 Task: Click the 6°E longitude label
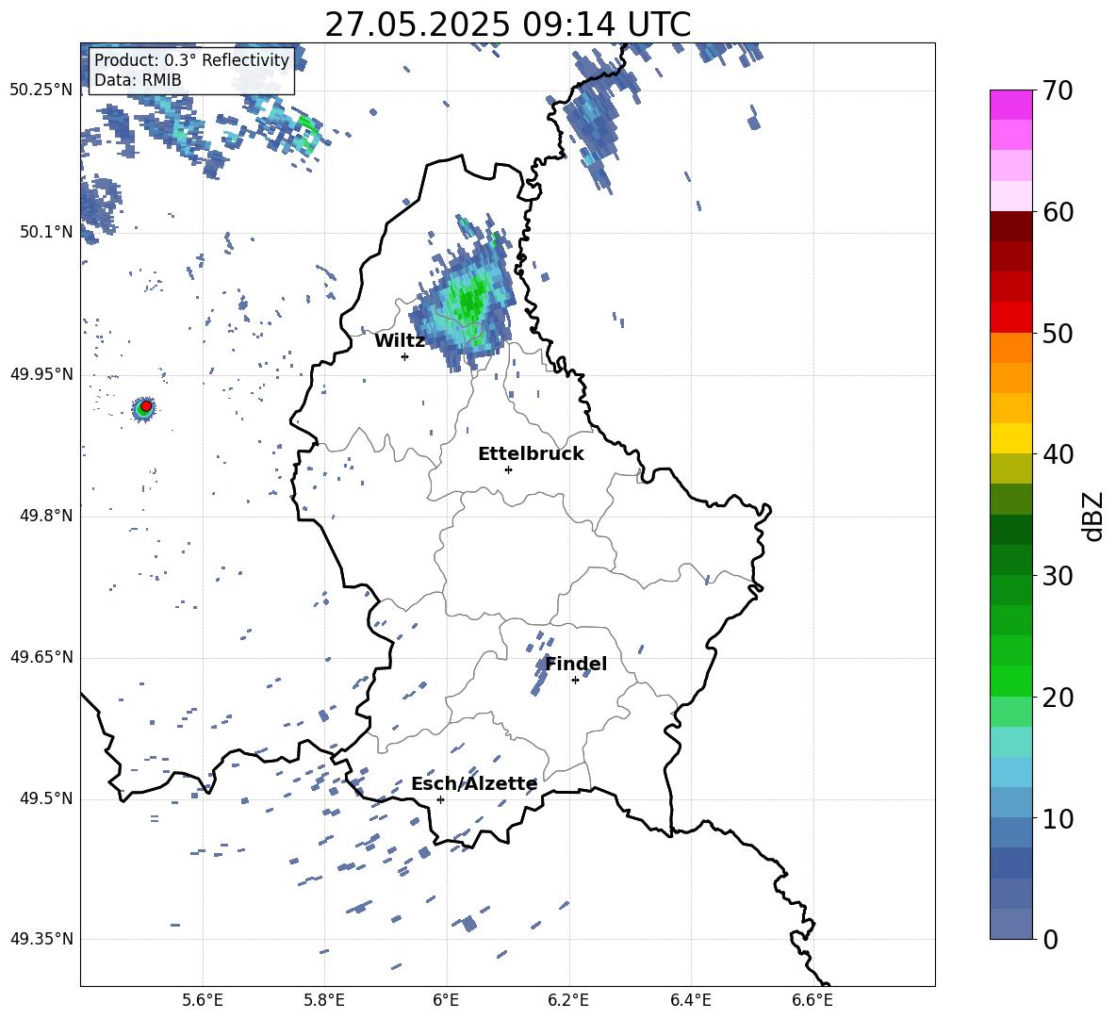click(x=446, y=1000)
